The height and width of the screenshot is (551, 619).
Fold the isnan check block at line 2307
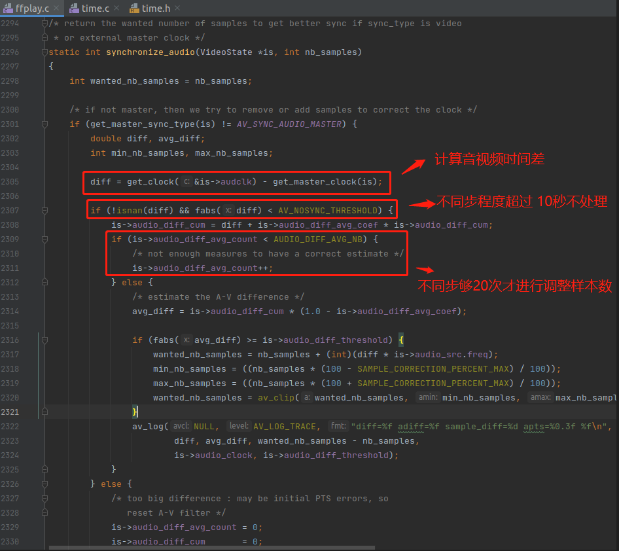[x=44, y=211]
